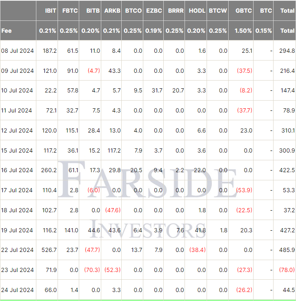The width and height of the screenshot is (296, 301).
Task: Select the EZBC fee value 0.19%
Action: [x=154, y=31]
